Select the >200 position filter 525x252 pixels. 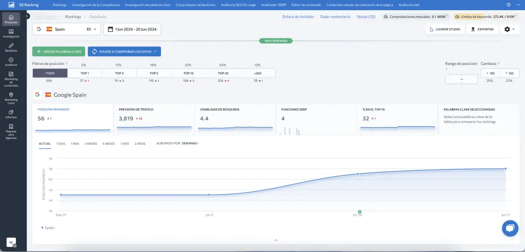pos(258,73)
